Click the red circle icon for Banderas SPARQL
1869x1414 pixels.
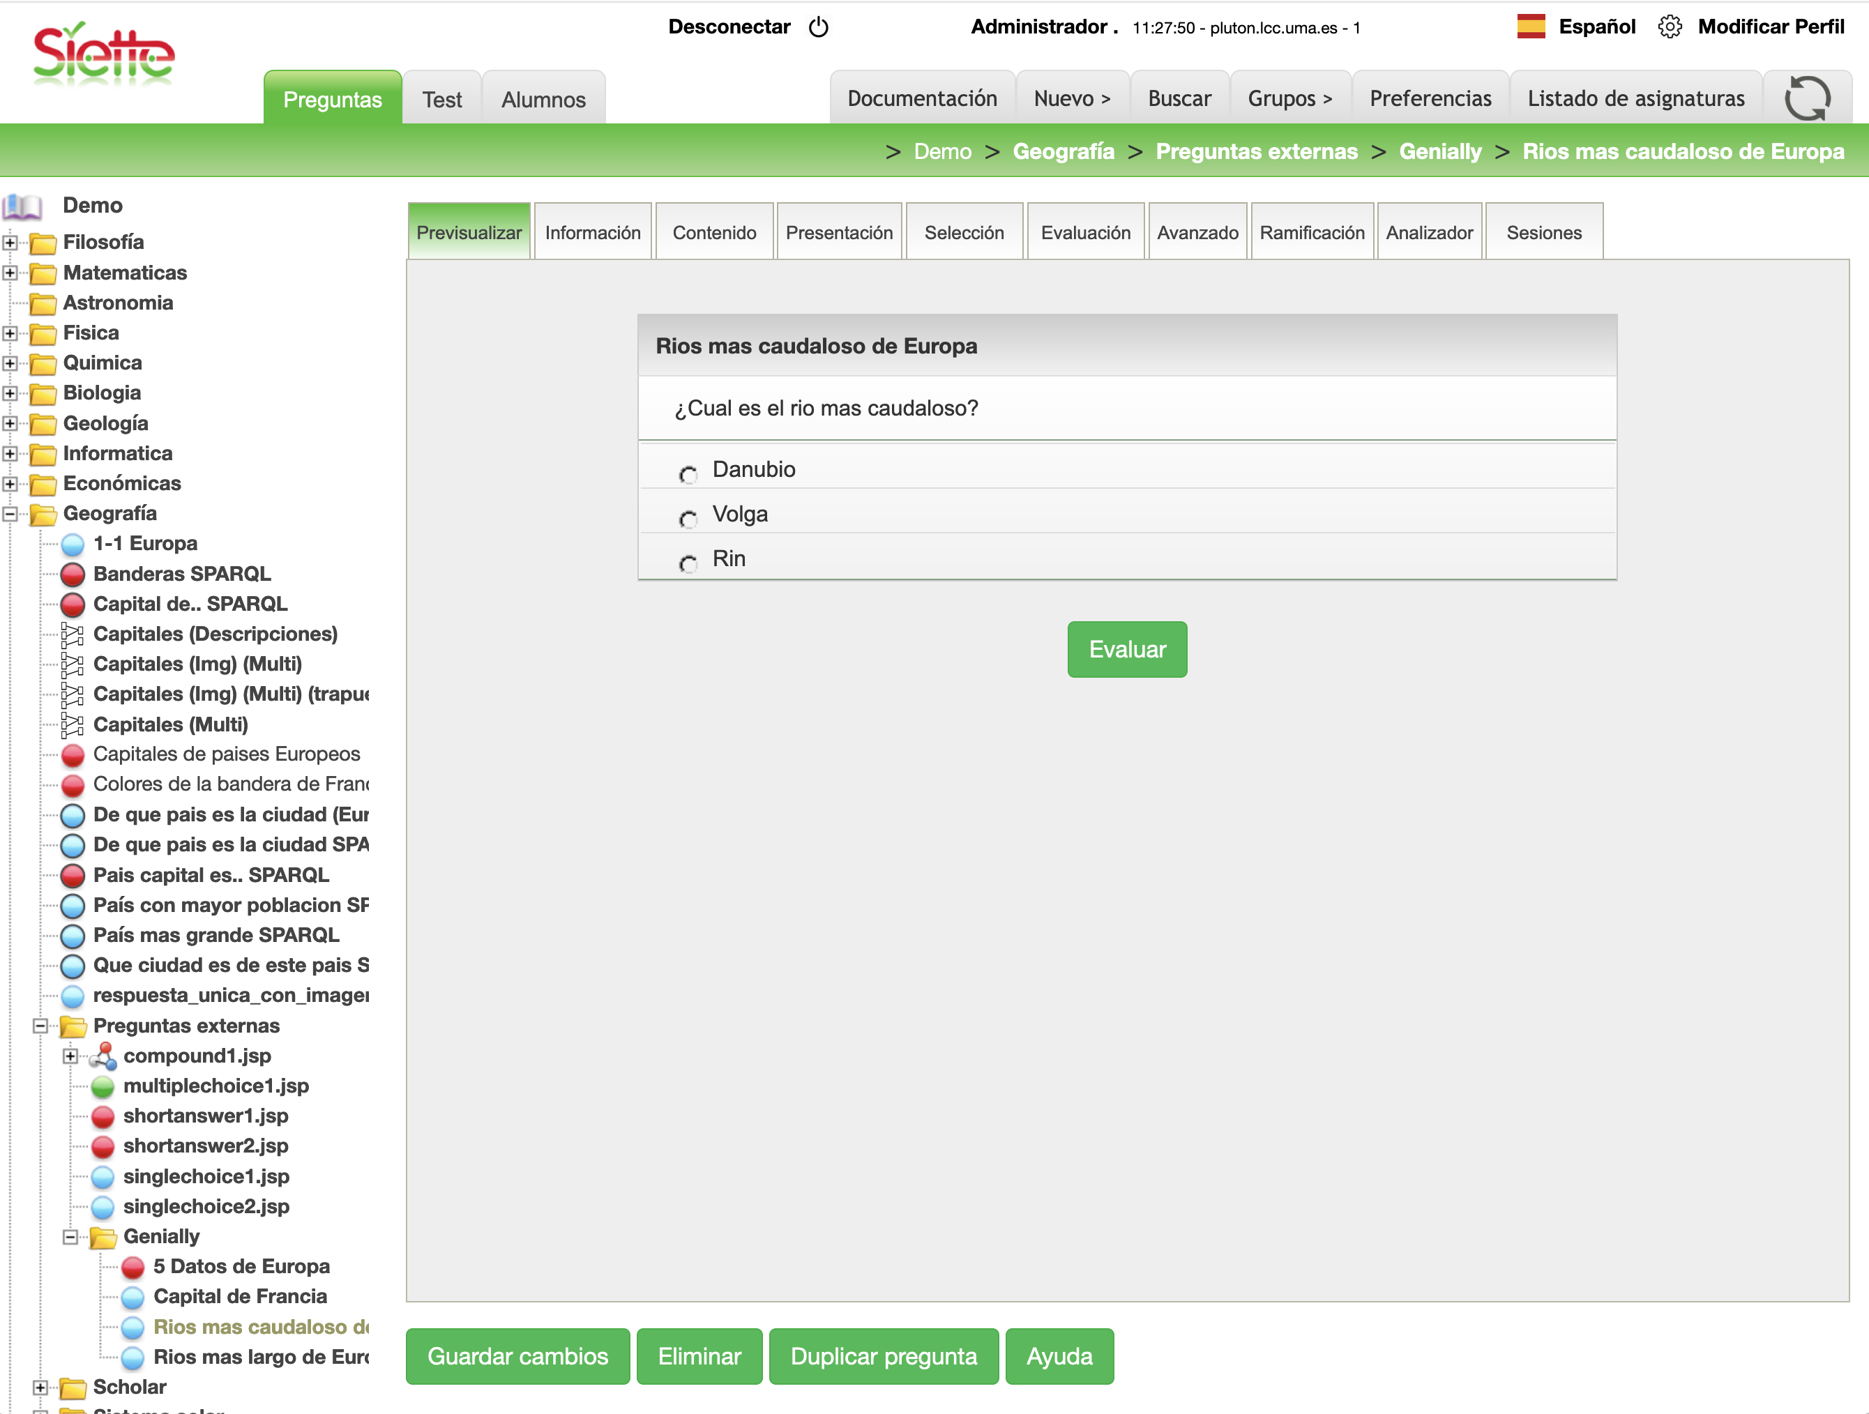tap(73, 575)
